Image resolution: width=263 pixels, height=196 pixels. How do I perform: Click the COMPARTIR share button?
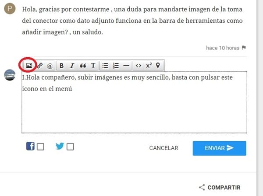click(220, 187)
